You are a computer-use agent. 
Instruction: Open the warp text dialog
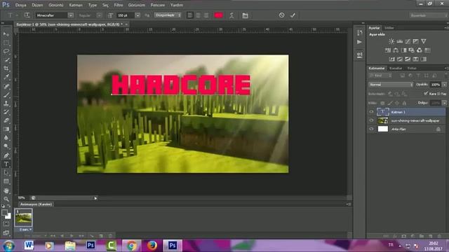click(x=232, y=15)
